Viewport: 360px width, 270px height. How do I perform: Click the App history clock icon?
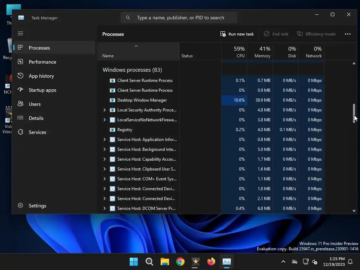(x=20, y=76)
